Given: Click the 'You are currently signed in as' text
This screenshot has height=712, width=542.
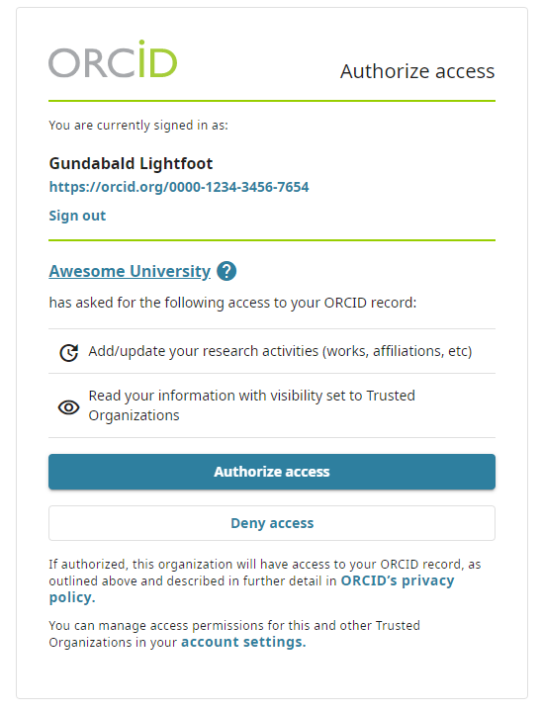Looking at the screenshot, I should click(x=138, y=126).
